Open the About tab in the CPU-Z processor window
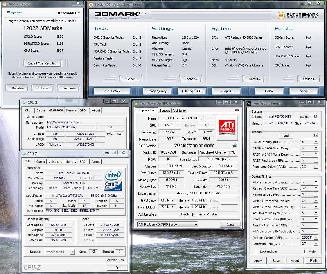Image resolution: width=327 pixels, height=274 pixels. click(95, 162)
